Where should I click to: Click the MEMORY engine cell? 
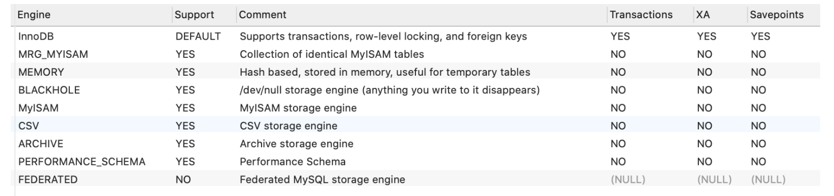click(41, 72)
